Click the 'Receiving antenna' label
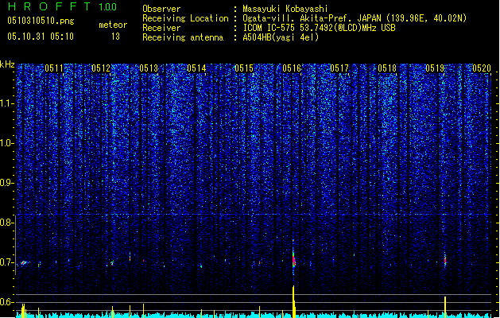The height and width of the screenshot is (318, 500). [x=183, y=37]
